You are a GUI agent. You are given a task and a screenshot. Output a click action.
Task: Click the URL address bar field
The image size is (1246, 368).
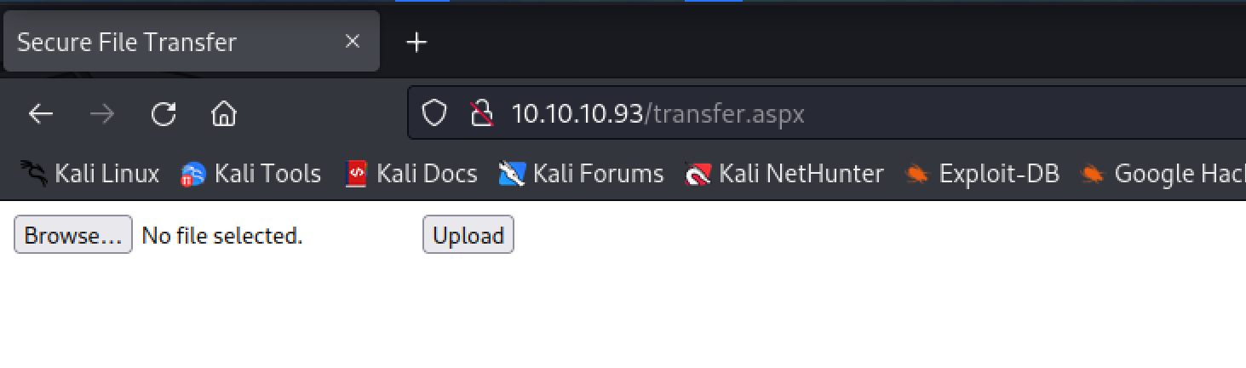pyautogui.click(x=826, y=113)
